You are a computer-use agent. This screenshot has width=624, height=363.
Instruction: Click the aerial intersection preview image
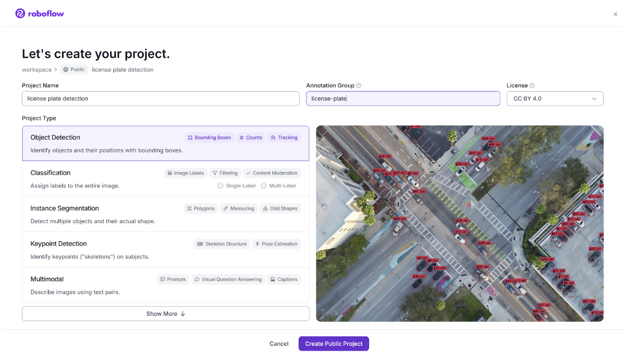tap(460, 223)
